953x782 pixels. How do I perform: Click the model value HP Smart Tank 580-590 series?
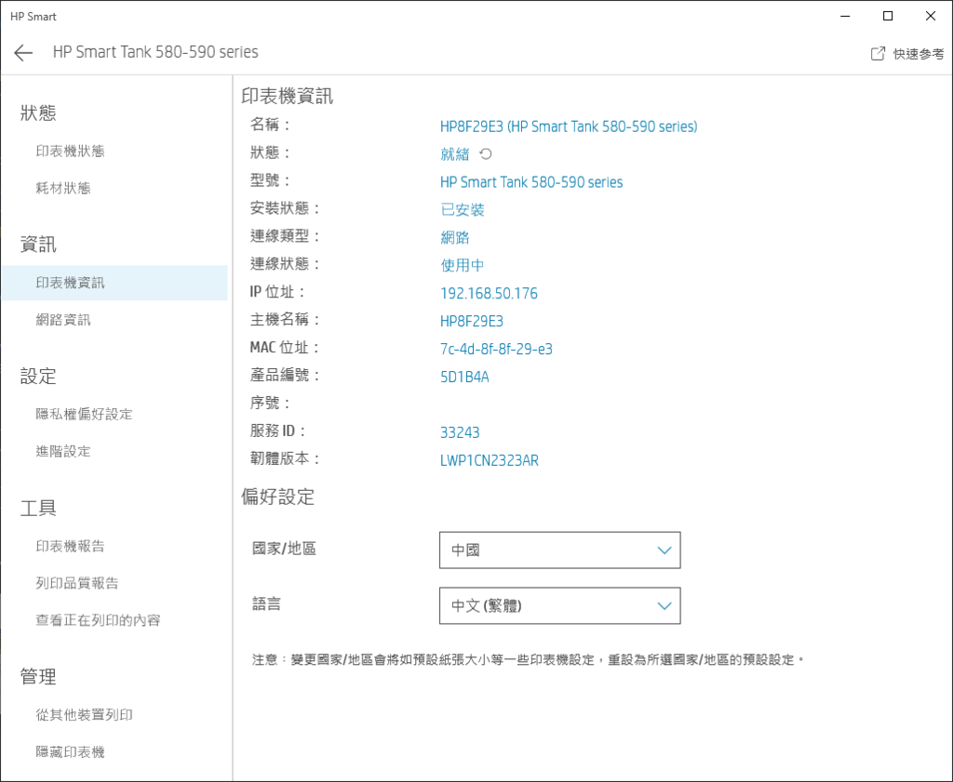531,182
